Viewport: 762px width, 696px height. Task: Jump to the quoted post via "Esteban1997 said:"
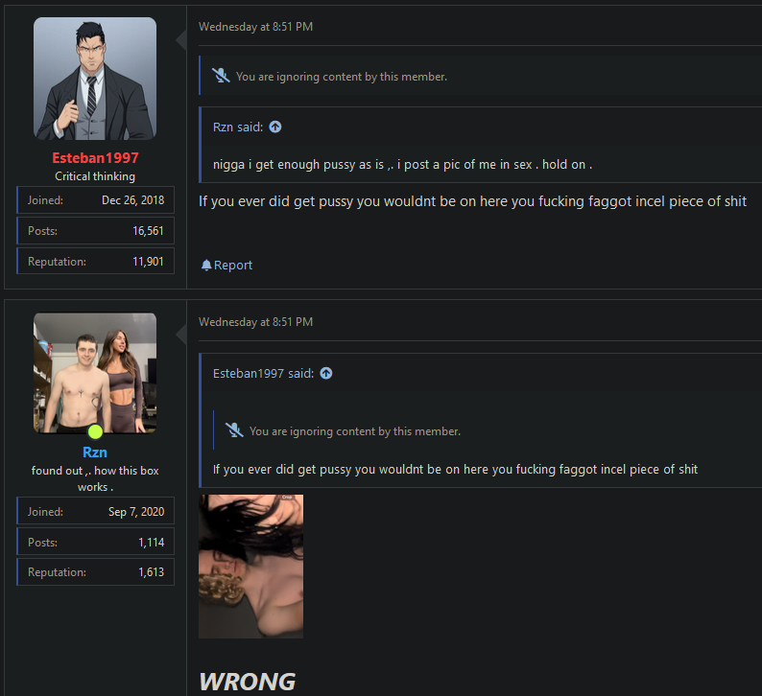(x=263, y=373)
